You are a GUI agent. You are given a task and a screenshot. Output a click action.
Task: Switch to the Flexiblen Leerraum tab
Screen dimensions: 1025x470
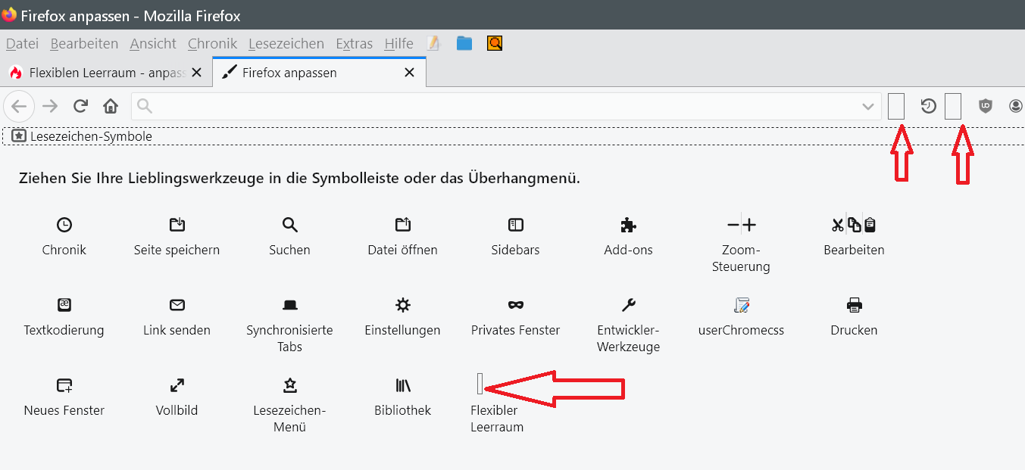106,73
